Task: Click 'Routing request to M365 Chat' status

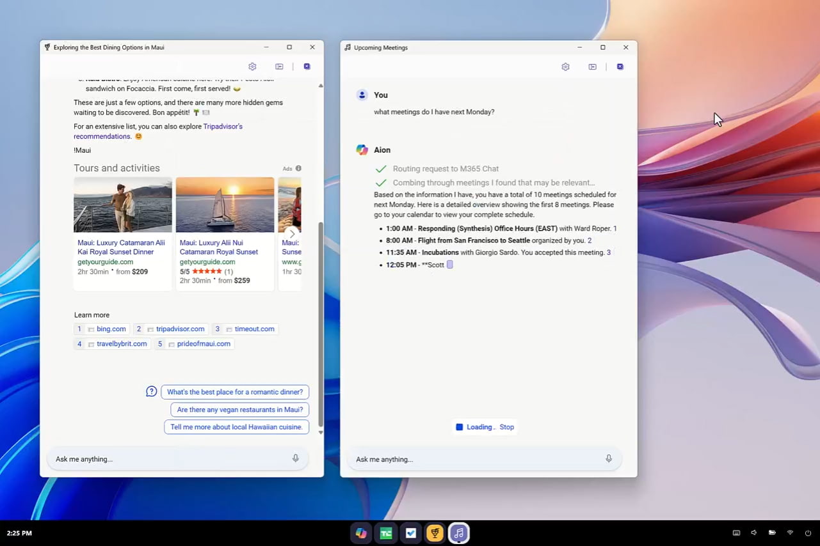Action: pyautogui.click(x=446, y=169)
